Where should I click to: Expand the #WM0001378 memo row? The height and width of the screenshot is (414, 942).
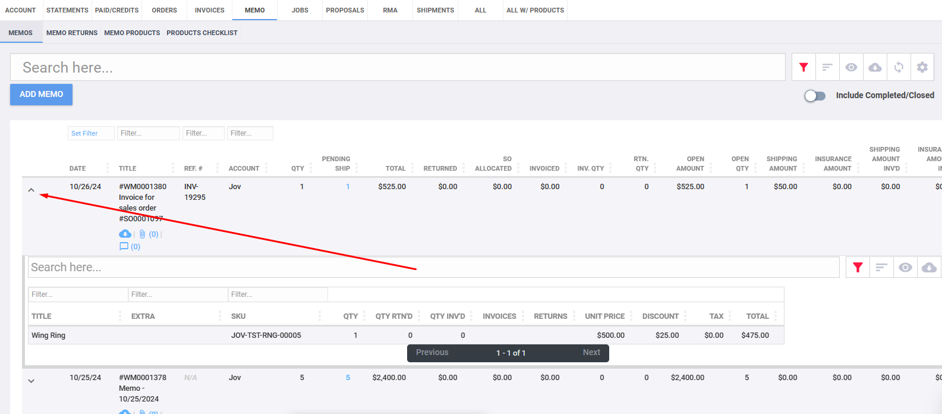(x=31, y=381)
